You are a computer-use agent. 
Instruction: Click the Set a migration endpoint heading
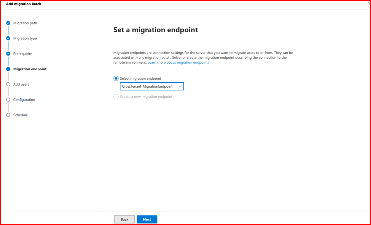click(x=155, y=30)
